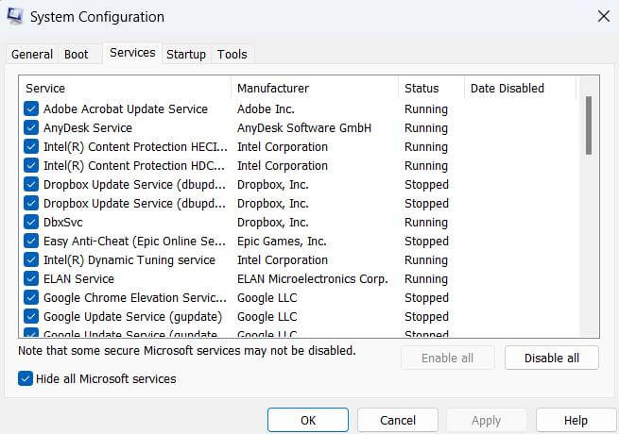The width and height of the screenshot is (619, 434).
Task: Click Google LLC in Chrome Elevation row
Action: pyautogui.click(x=267, y=298)
